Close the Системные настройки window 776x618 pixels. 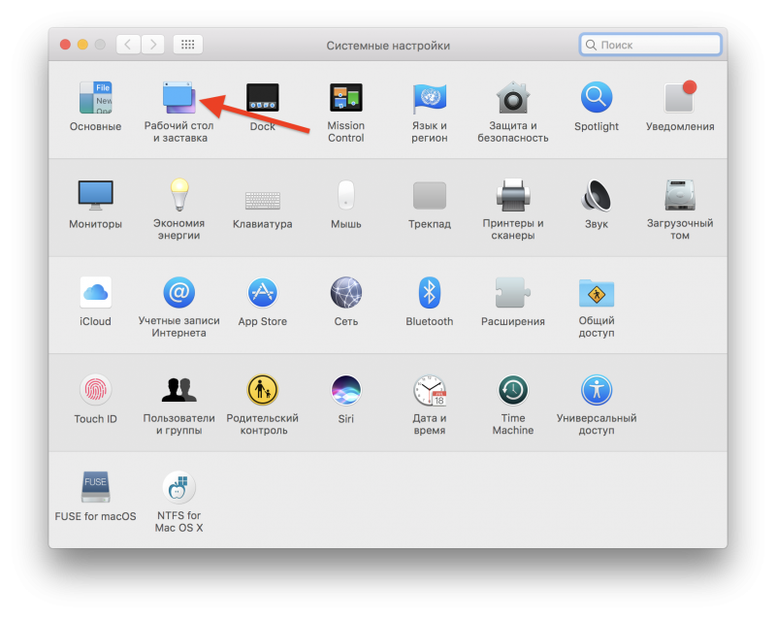pyautogui.click(x=65, y=45)
